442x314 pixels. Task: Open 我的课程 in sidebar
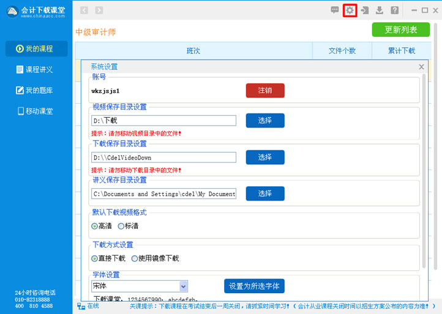[x=36, y=48]
